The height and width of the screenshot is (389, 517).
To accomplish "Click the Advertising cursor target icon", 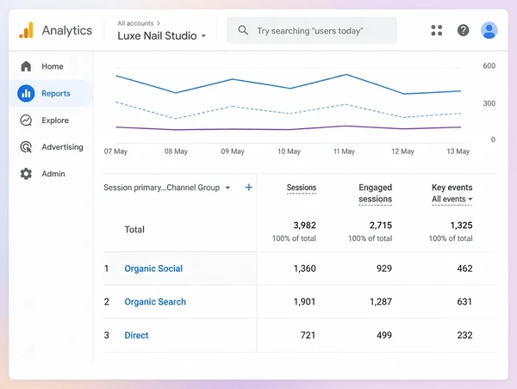I will point(26,147).
